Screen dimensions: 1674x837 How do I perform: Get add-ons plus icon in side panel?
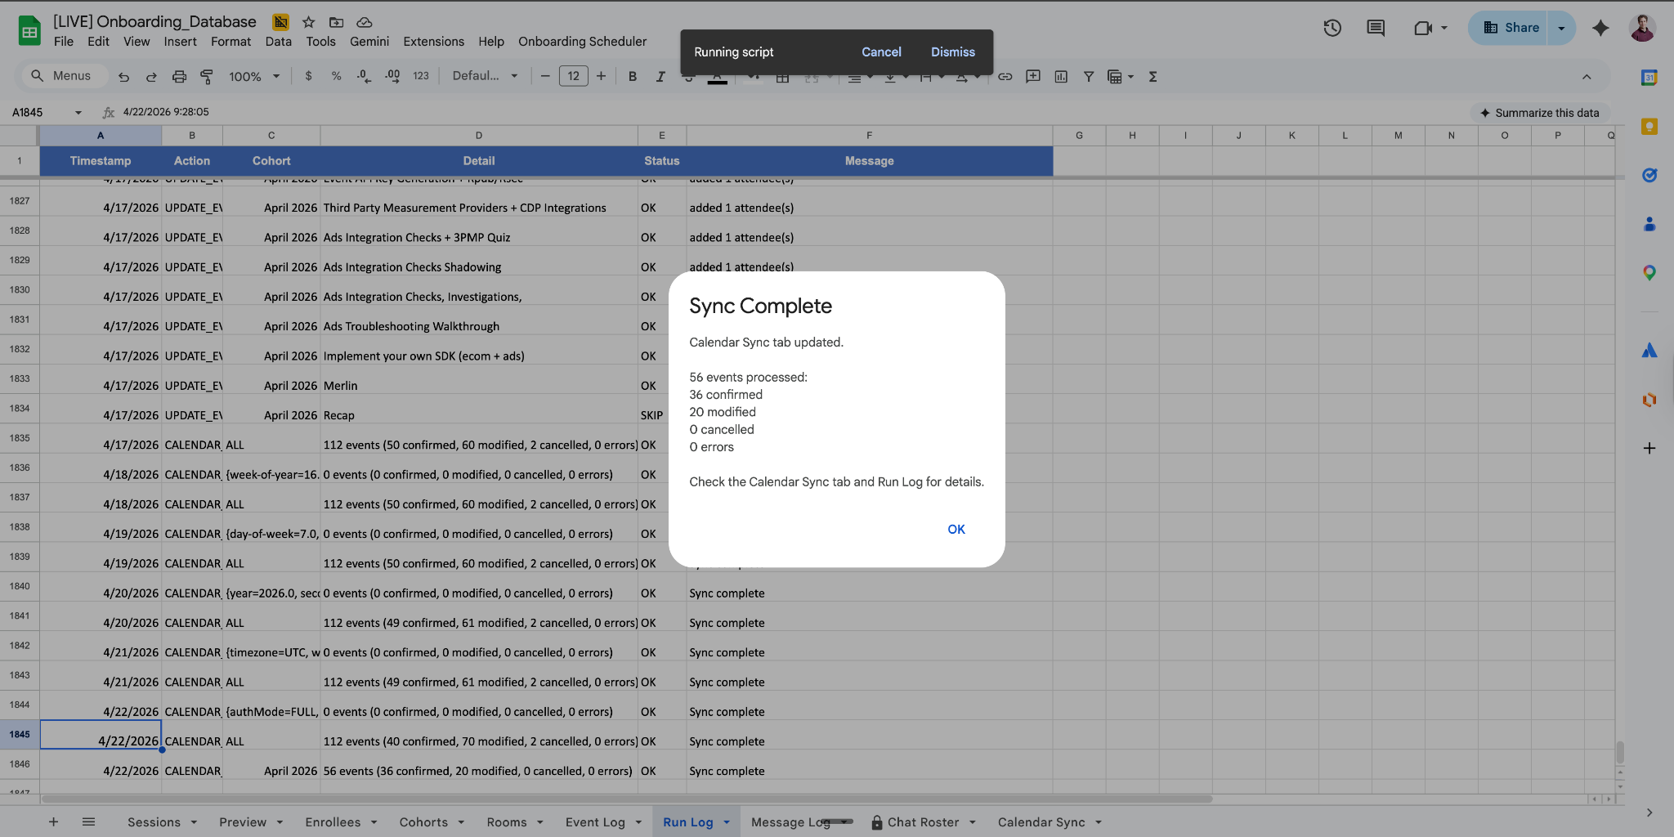click(x=1649, y=448)
